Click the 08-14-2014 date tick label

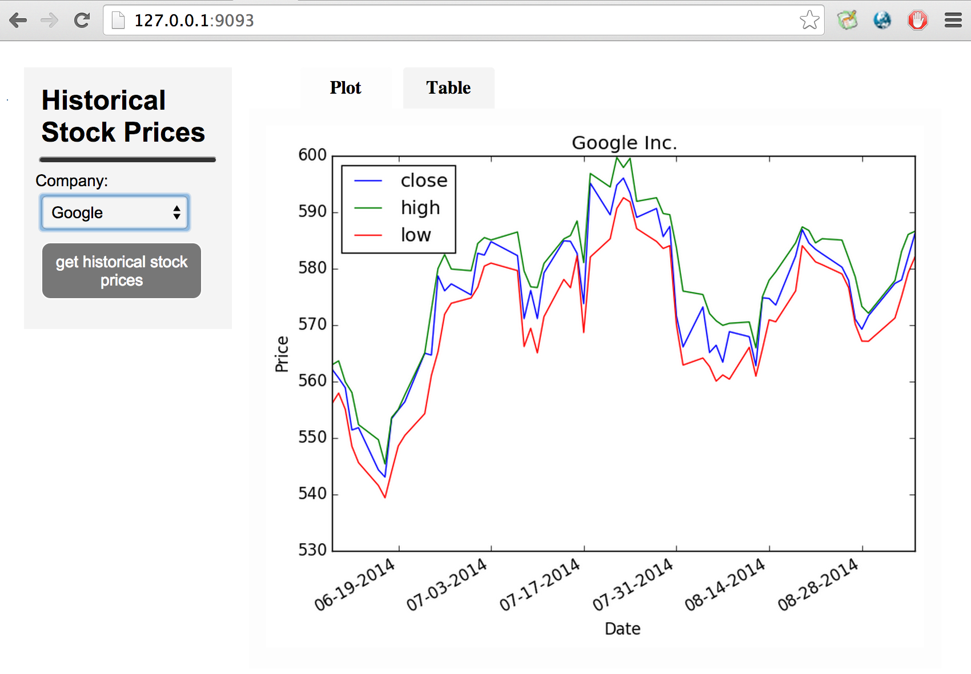coord(725,584)
